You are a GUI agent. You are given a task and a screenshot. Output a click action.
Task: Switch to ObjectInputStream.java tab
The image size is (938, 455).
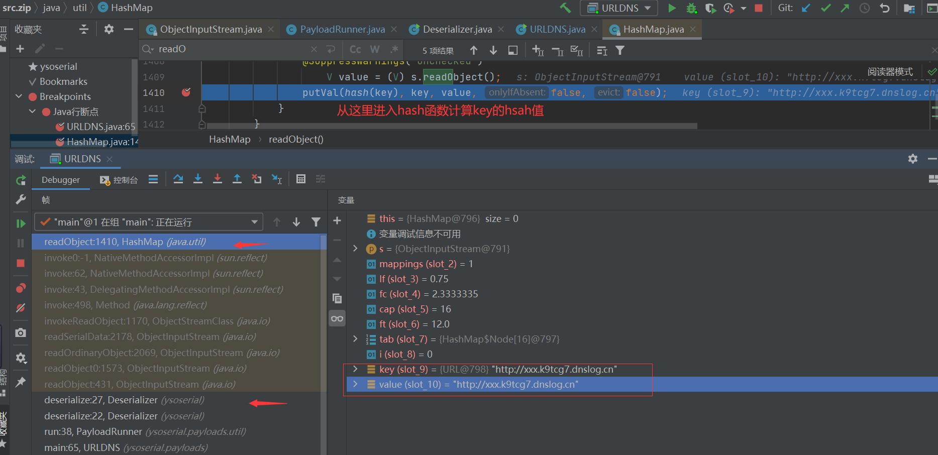211,30
